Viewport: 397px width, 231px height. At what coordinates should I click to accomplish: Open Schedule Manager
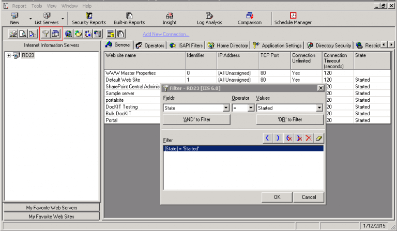tap(293, 19)
